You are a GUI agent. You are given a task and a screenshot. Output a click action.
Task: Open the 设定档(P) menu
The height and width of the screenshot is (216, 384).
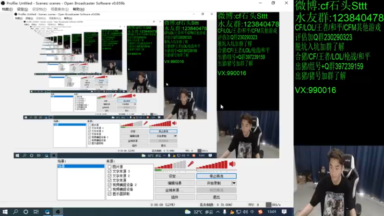point(39,9)
